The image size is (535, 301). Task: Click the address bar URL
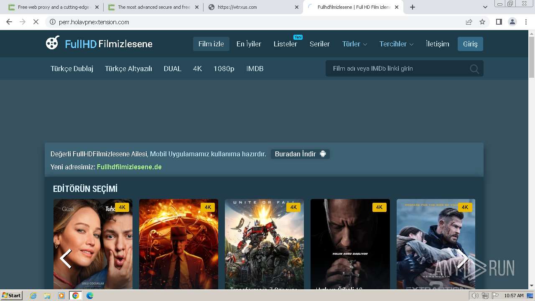94,22
